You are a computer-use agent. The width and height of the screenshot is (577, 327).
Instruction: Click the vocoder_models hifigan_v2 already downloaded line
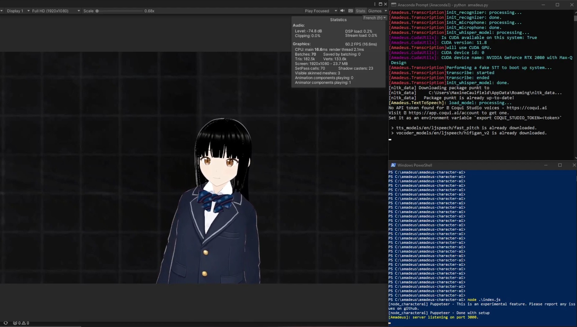point(469,133)
